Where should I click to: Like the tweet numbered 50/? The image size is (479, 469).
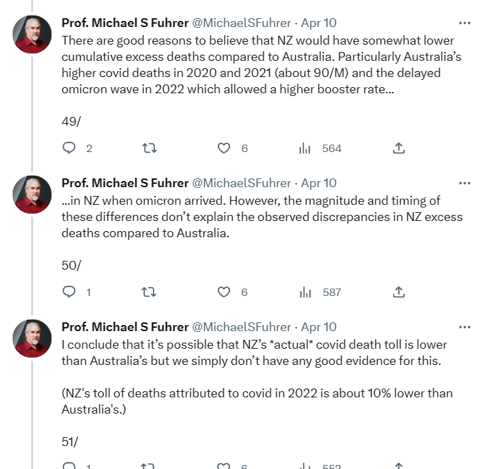click(x=224, y=292)
